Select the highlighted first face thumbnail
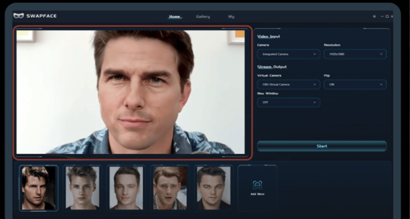The height and width of the screenshot is (219, 410). tap(38, 188)
